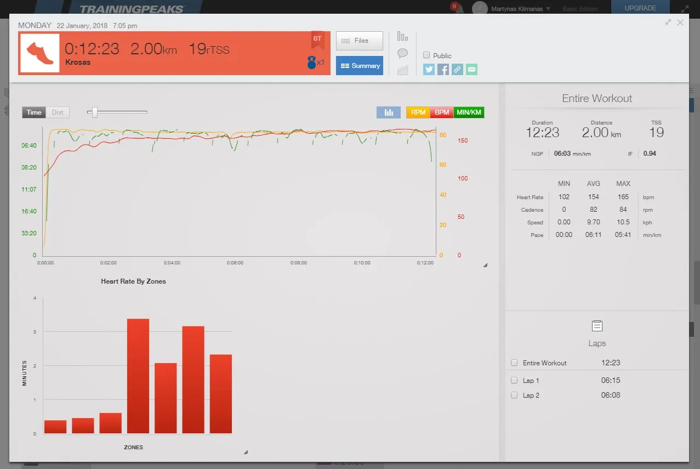Enable the Public checkbox
The width and height of the screenshot is (700, 469).
pos(426,55)
